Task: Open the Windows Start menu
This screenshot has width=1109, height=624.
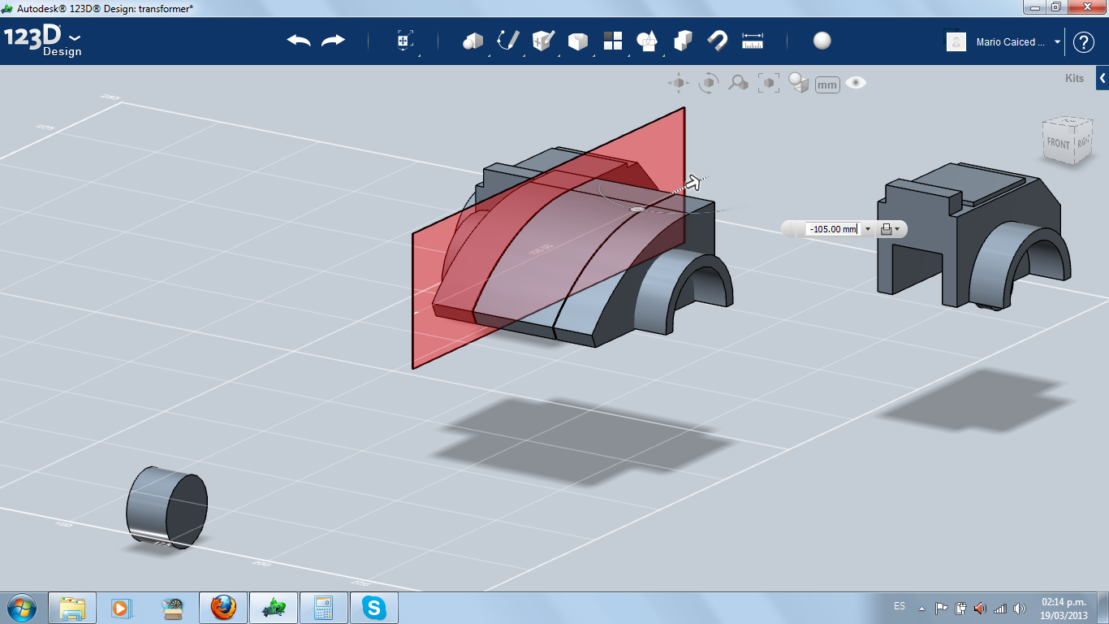Action: (x=21, y=607)
